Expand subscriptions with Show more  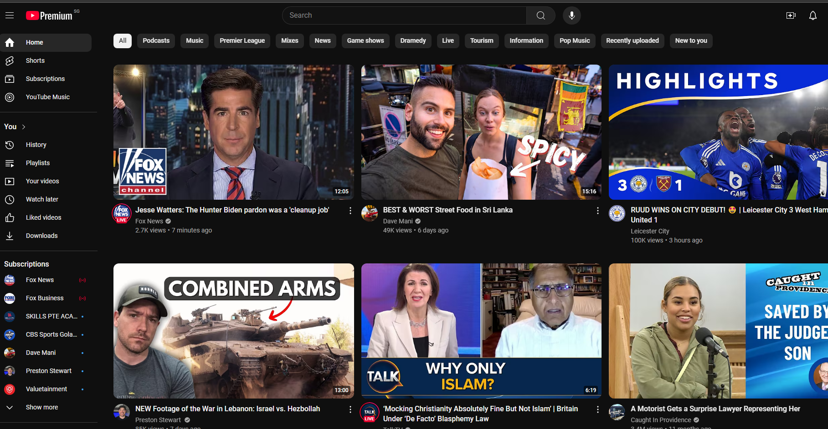42,407
